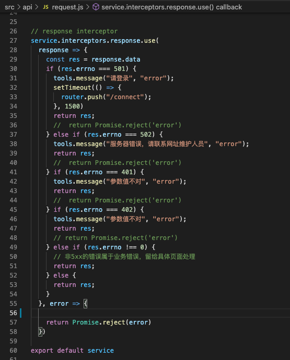Click tools.message("参数值不对") on line 46
The width and height of the screenshot is (290, 360).
click(120, 219)
